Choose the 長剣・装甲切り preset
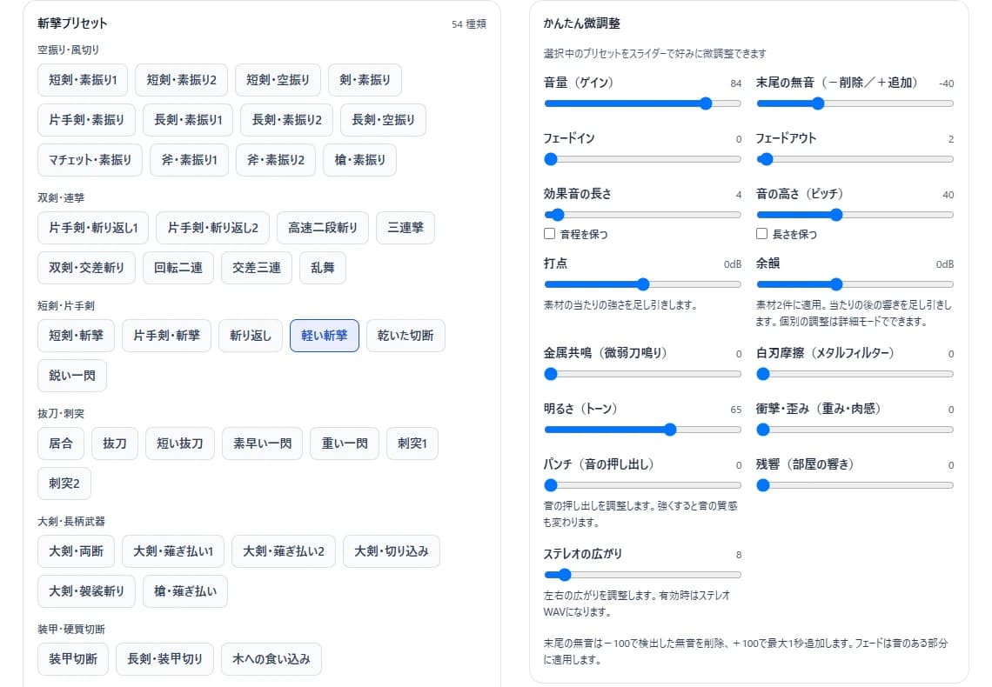The width and height of the screenshot is (992, 687). (x=164, y=659)
